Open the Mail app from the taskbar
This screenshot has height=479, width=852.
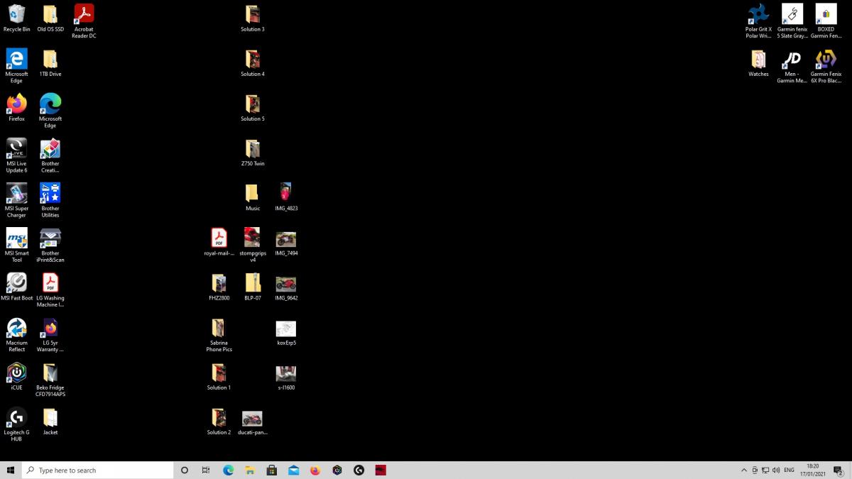click(293, 470)
